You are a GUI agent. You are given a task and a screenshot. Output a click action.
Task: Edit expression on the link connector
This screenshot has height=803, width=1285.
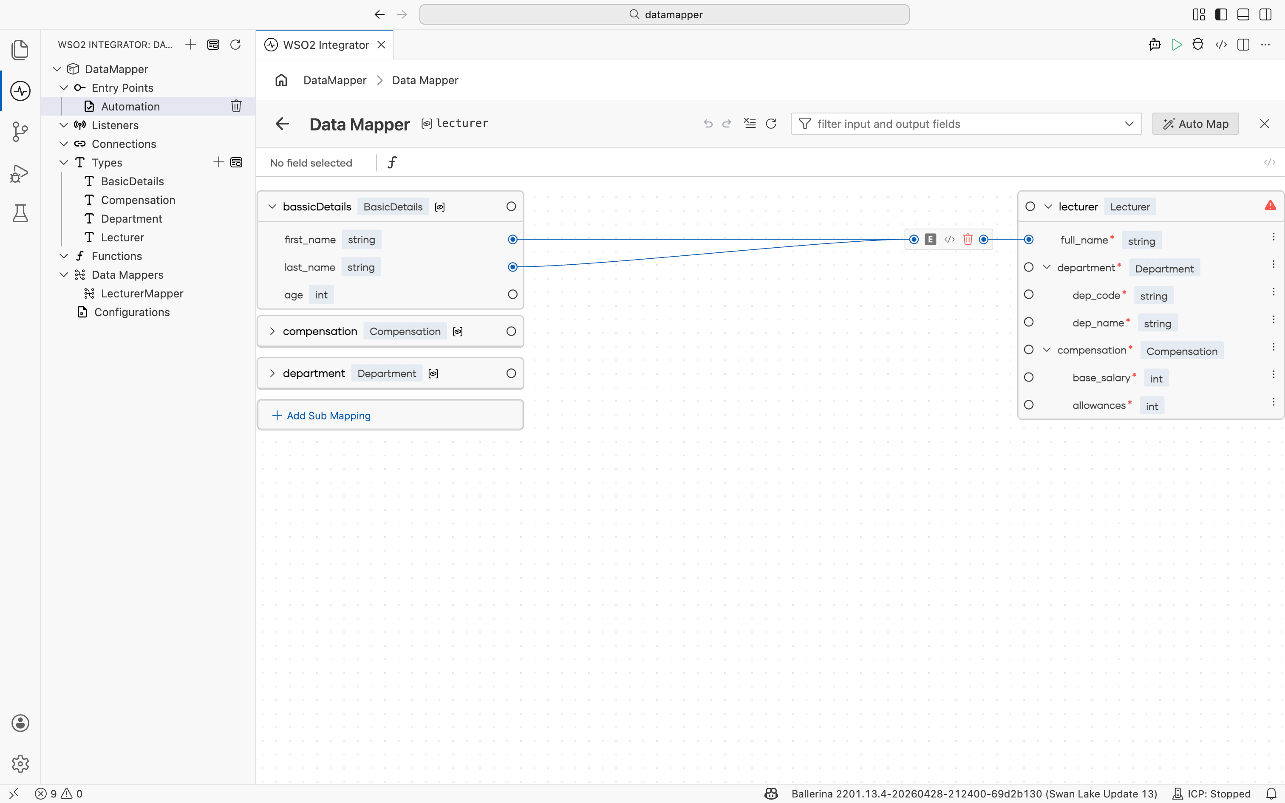(x=930, y=239)
